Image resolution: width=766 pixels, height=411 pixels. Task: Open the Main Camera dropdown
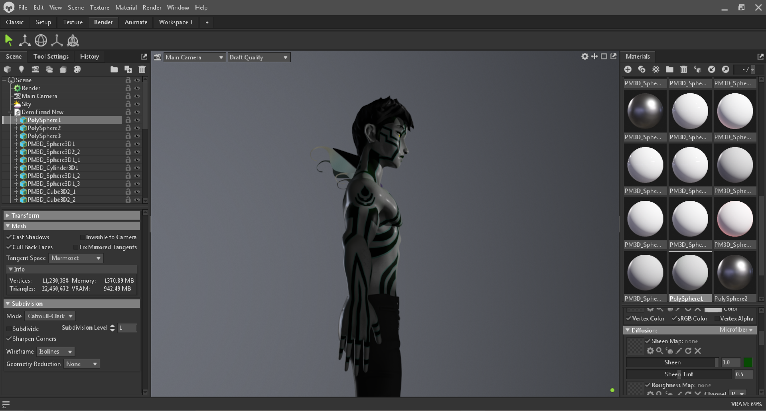(x=195, y=57)
